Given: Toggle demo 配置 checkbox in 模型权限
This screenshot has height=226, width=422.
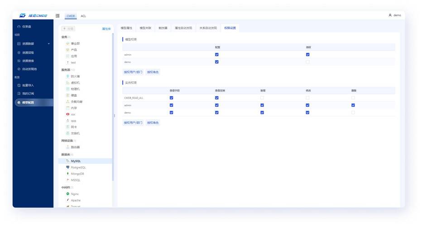Looking at the screenshot, I should tap(216, 62).
